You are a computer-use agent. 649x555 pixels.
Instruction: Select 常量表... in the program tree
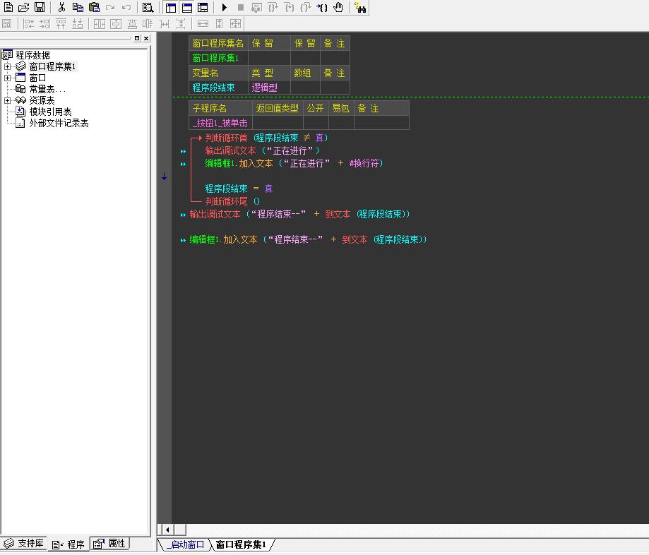pos(47,89)
